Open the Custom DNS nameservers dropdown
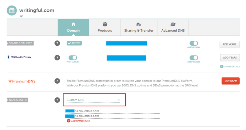The width and height of the screenshot is (246, 130). pyautogui.click(x=93, y=100)
